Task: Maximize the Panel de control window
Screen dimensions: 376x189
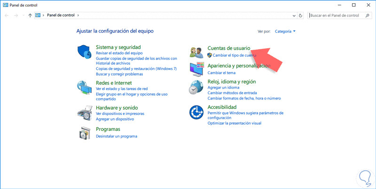Action: point(354,5)
